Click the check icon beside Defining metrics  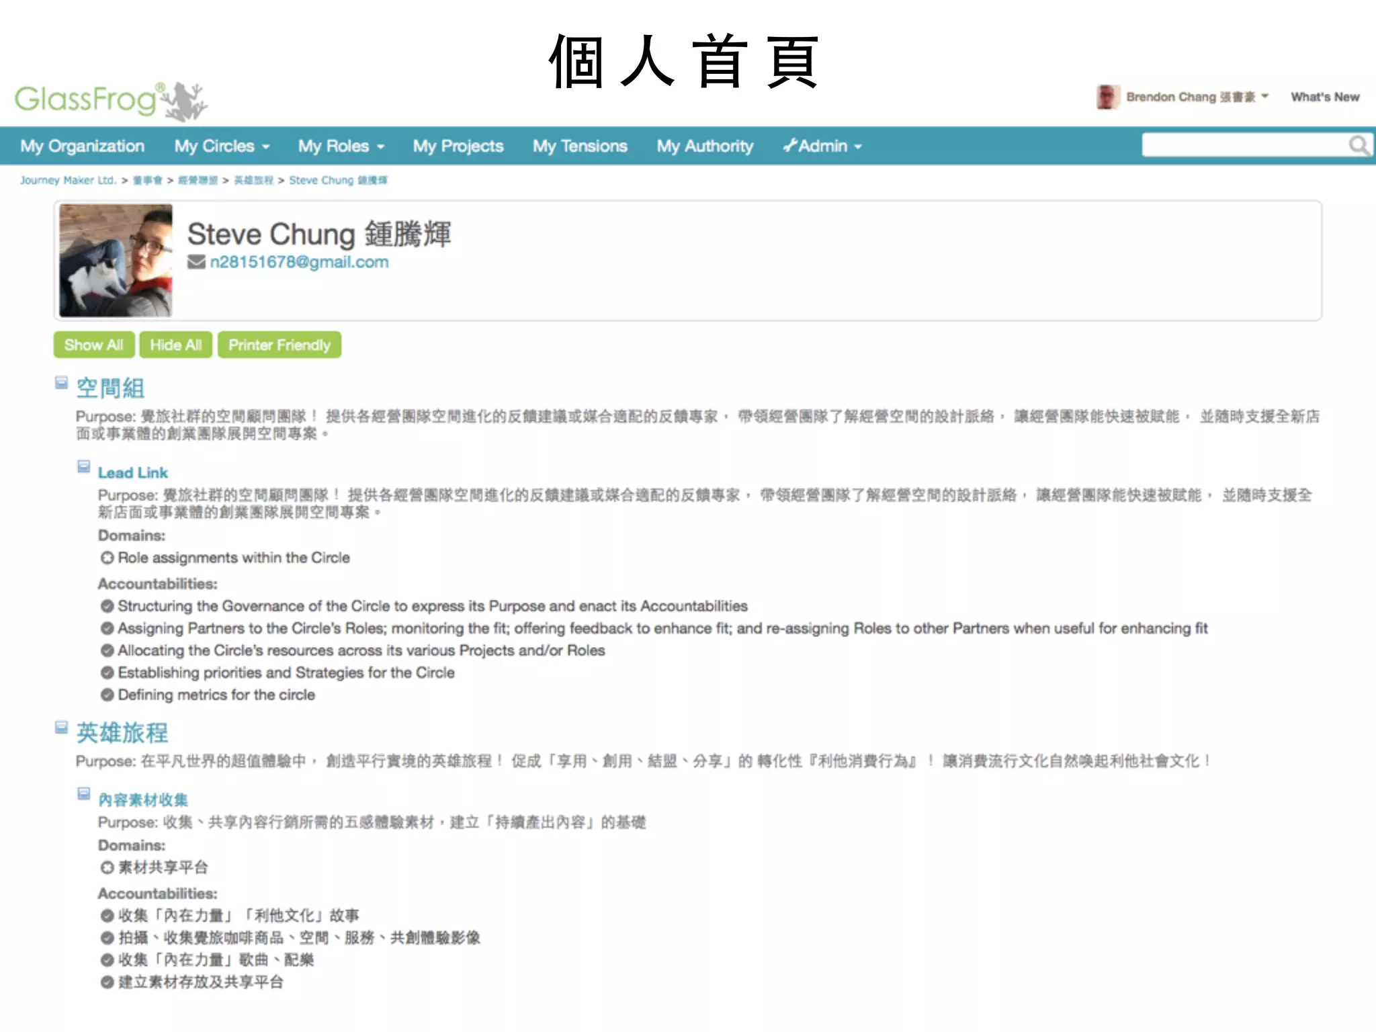[x=107, y=695]
